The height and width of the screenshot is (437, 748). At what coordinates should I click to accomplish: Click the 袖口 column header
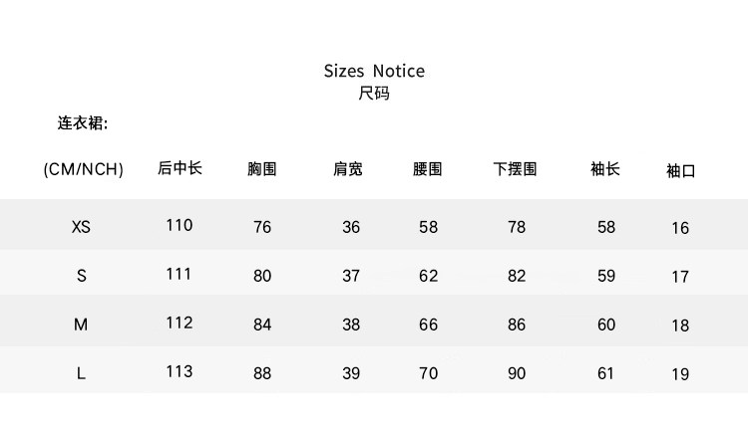click(680, 171)
